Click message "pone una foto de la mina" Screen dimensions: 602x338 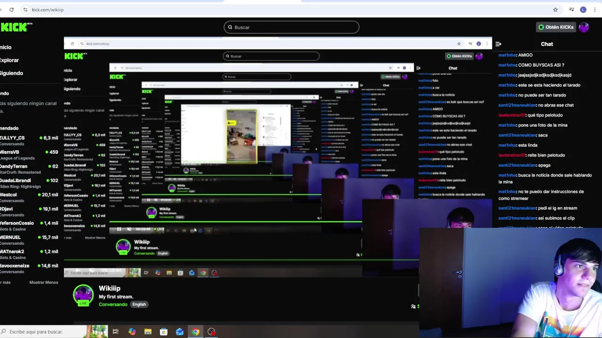(x=543, y=125)
